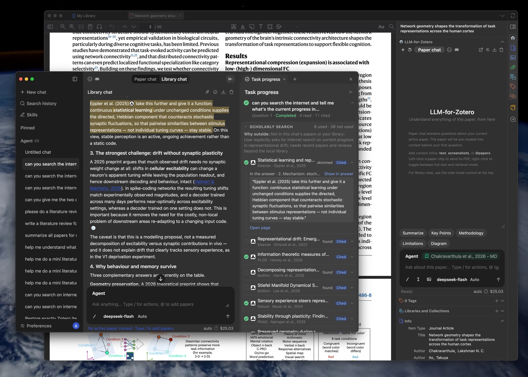Toggle the floating chat window's sidebar icon

click(x=75, y=79)
